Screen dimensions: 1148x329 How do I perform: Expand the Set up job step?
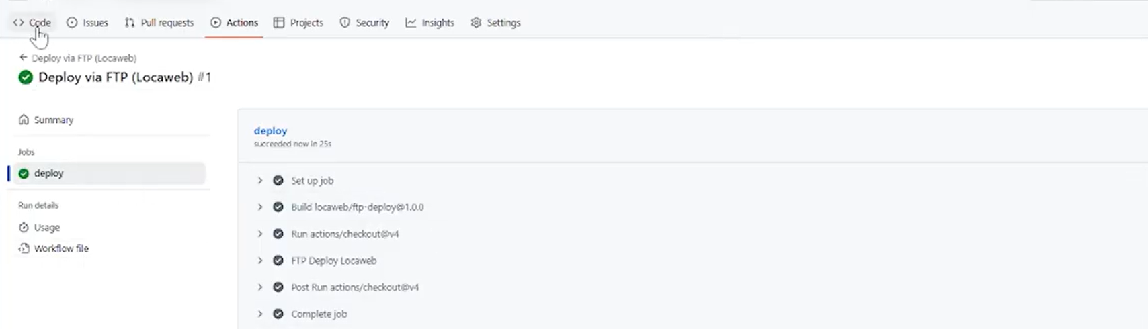(260, 181)
